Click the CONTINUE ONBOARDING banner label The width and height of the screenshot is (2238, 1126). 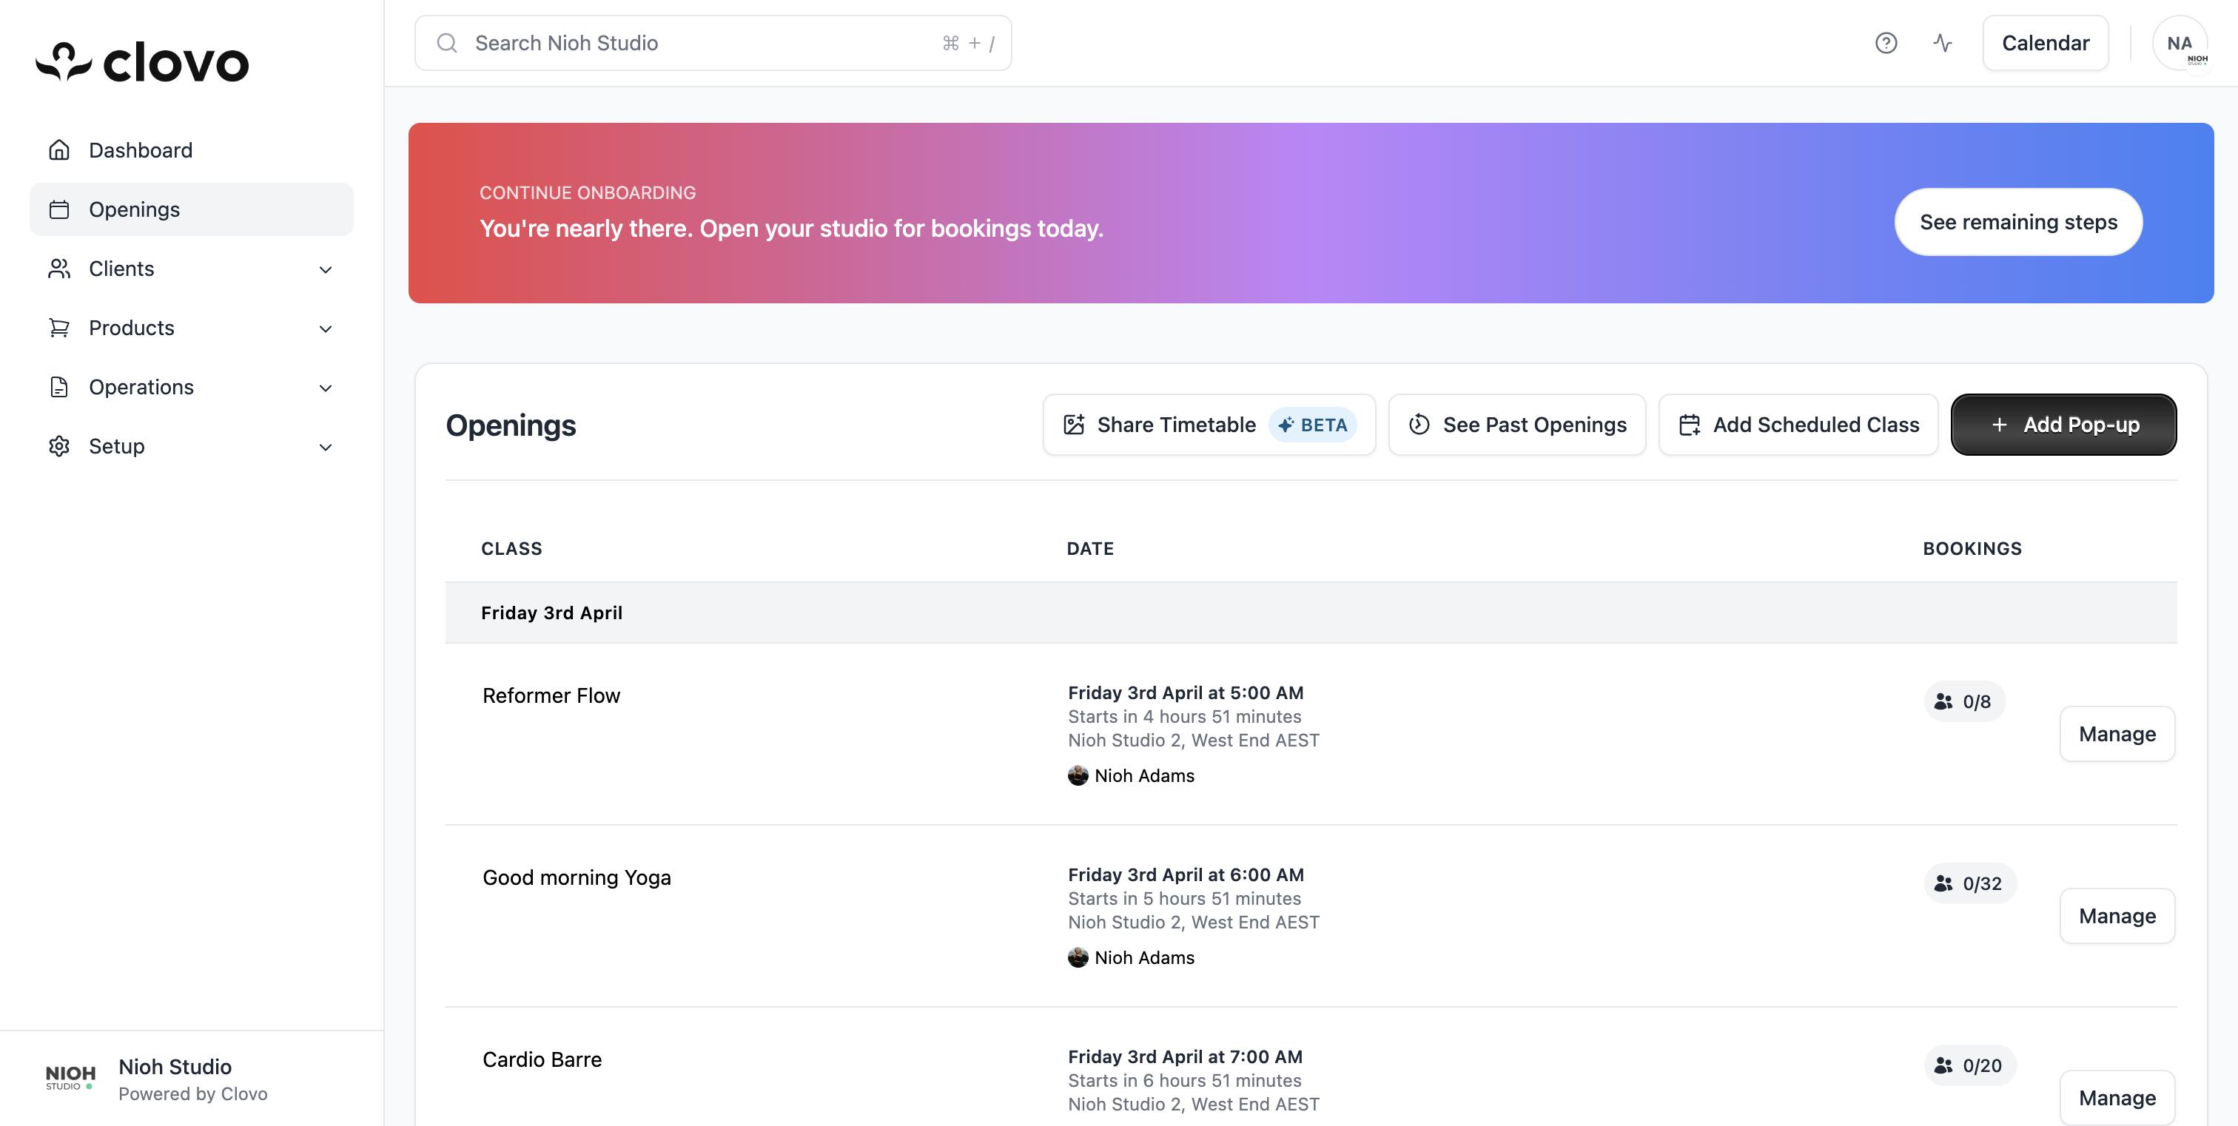(588, 193)
